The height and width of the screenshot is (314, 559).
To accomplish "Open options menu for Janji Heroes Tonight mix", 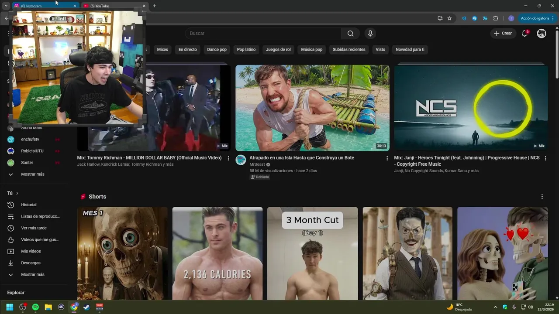I will pyautogui.click(x=545, y=158).
